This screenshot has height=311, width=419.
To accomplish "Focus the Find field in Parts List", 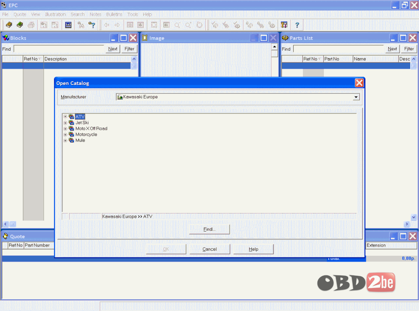I will [339, 49].
